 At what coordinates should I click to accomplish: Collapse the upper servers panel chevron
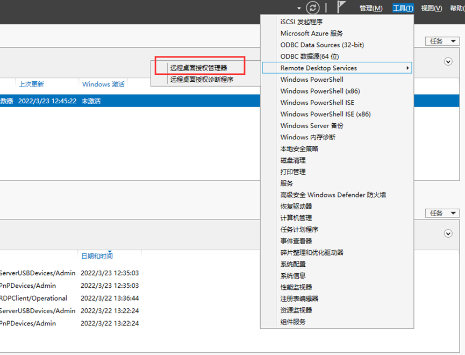coord(448,62)
